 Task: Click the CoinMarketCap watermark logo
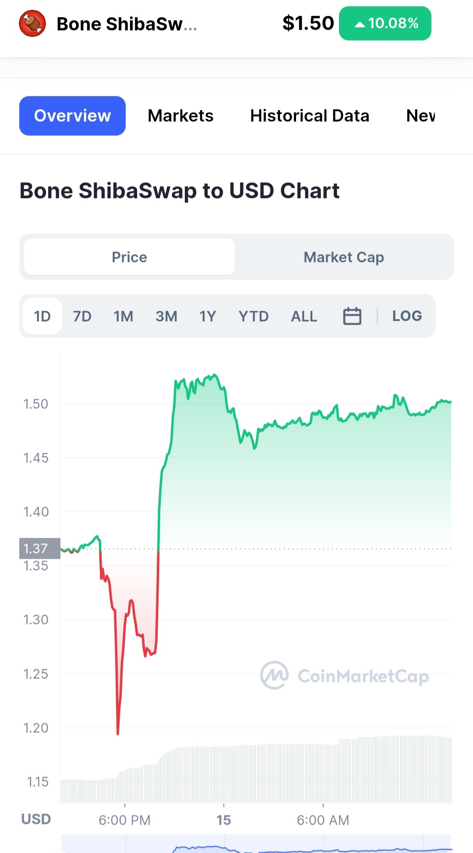(x=345, y=675)
